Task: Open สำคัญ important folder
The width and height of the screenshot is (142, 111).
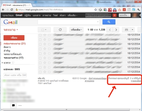Action: coord(7,51)
